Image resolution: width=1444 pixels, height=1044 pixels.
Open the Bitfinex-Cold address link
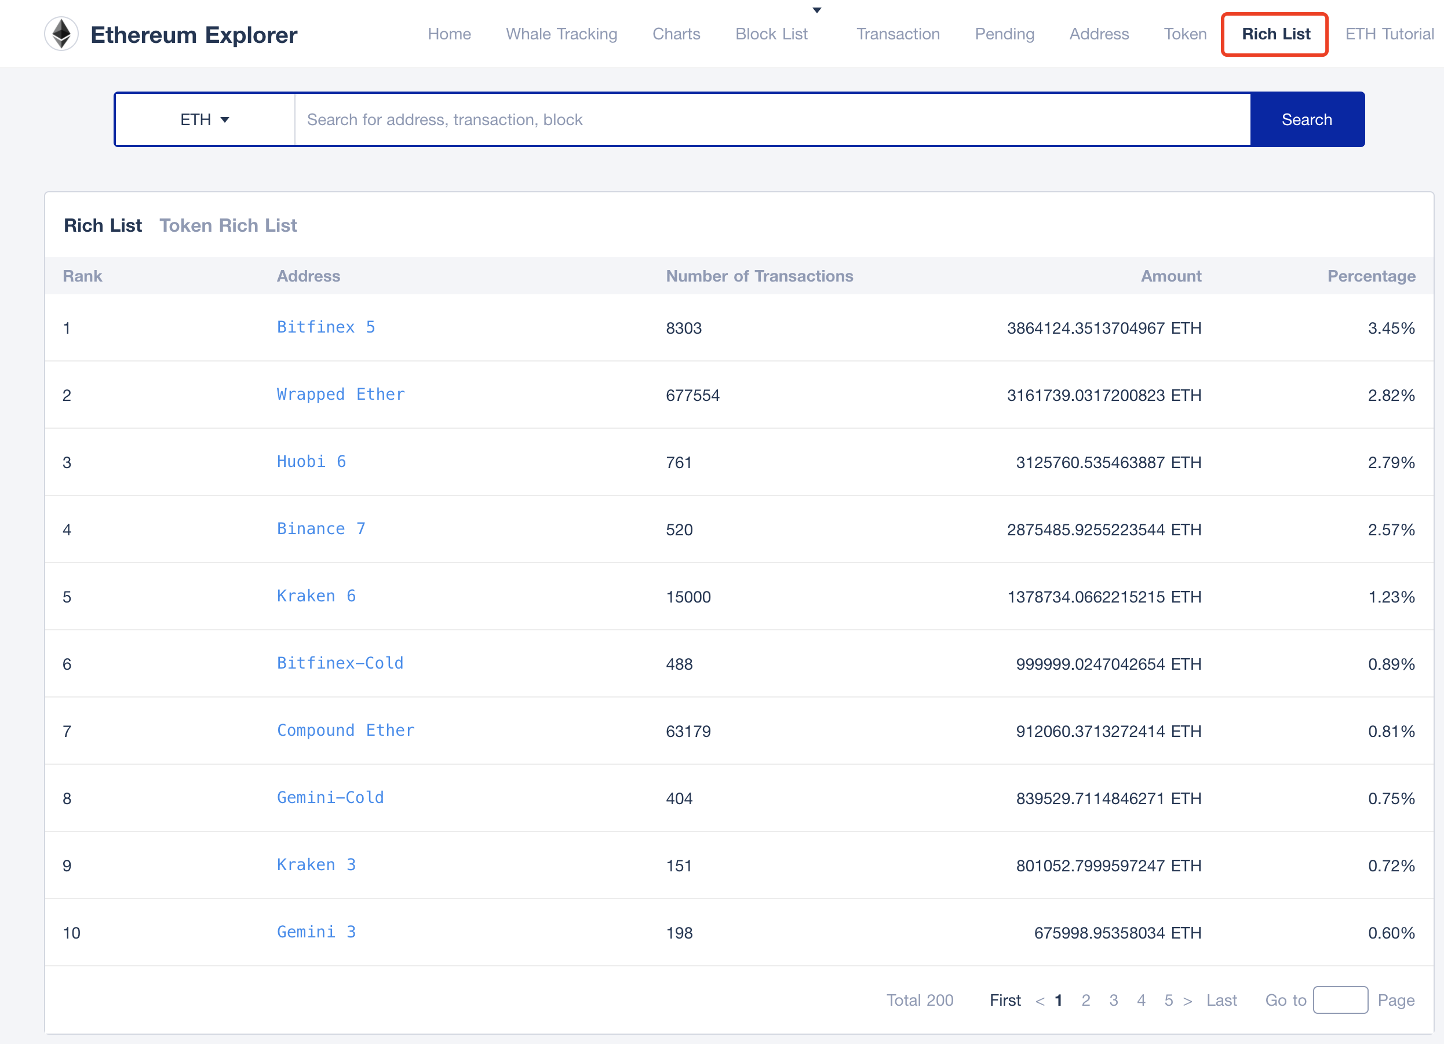click(x=340, y=663)
